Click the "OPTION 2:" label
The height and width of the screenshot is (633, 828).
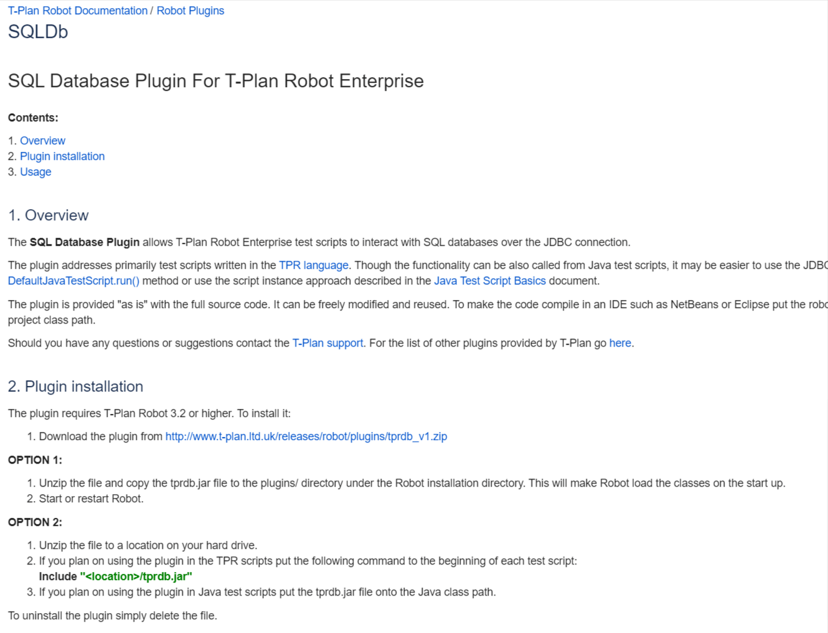(35, 522)
